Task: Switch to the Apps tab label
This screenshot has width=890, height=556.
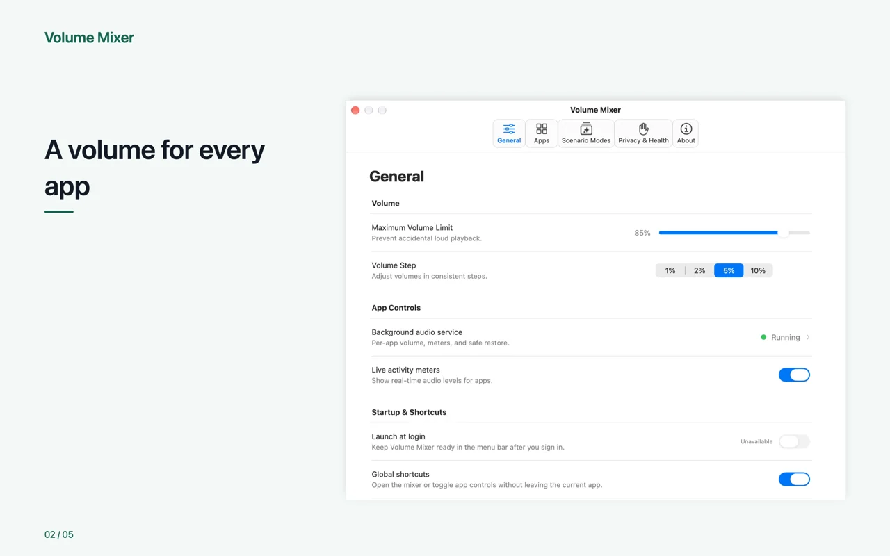Action: 542,140
